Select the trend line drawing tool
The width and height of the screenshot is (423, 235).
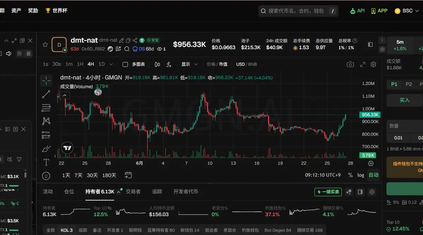pyautogui.click(x=46, y=94)
